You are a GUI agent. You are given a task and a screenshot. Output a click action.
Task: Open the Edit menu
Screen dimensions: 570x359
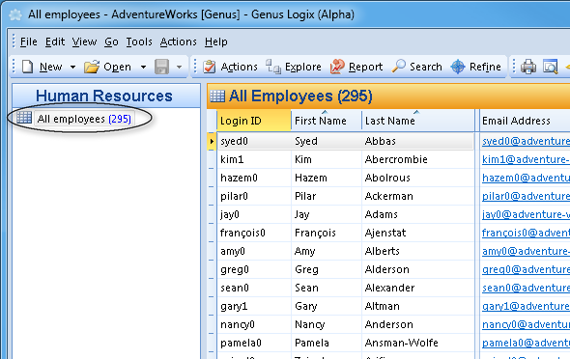click(x=55, y=42)
